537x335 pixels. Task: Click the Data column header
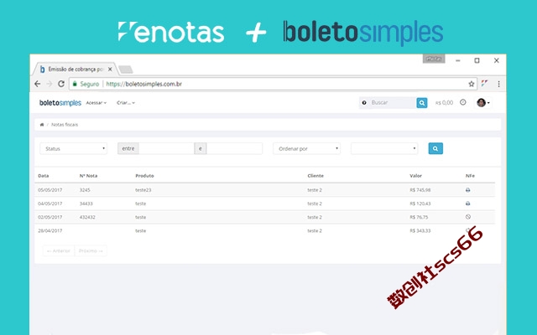point(43,176)
